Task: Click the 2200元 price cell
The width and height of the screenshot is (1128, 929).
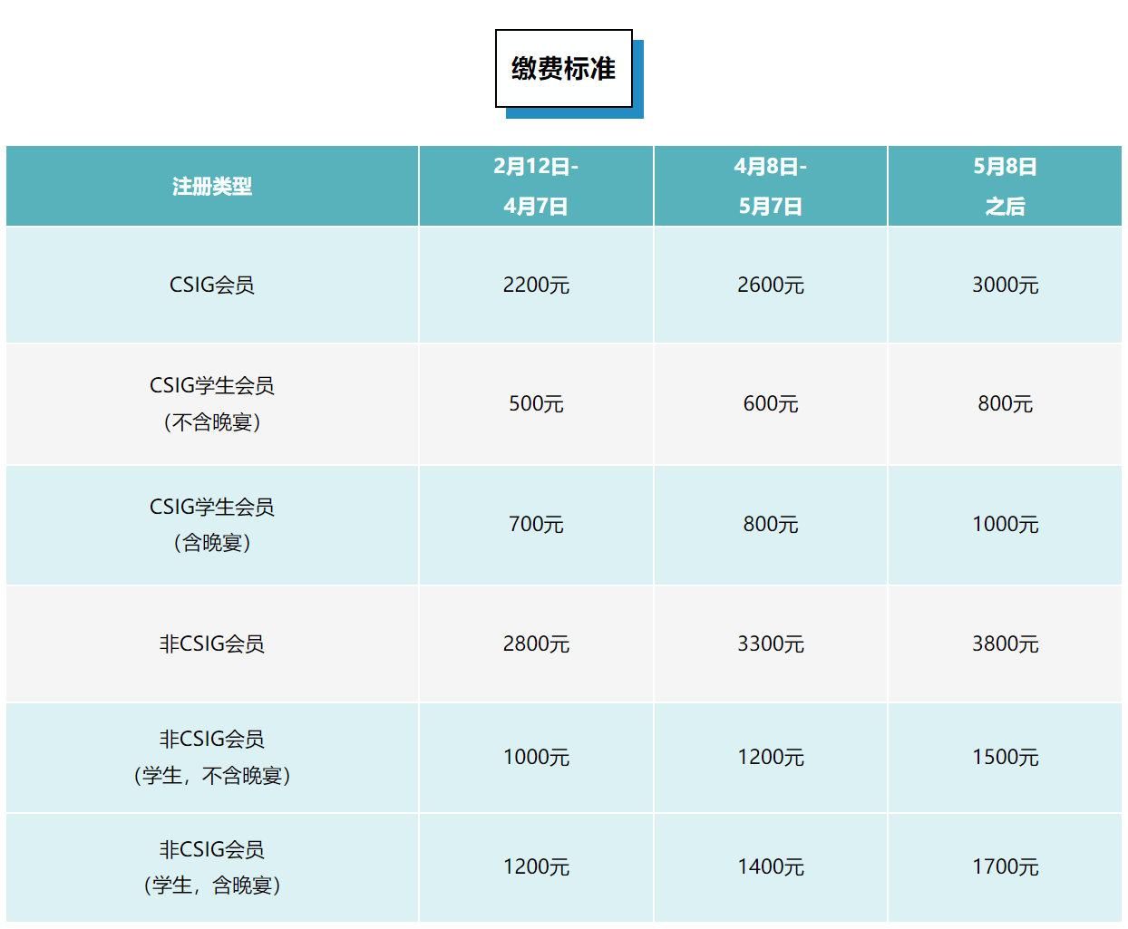Action: point(536,285)
